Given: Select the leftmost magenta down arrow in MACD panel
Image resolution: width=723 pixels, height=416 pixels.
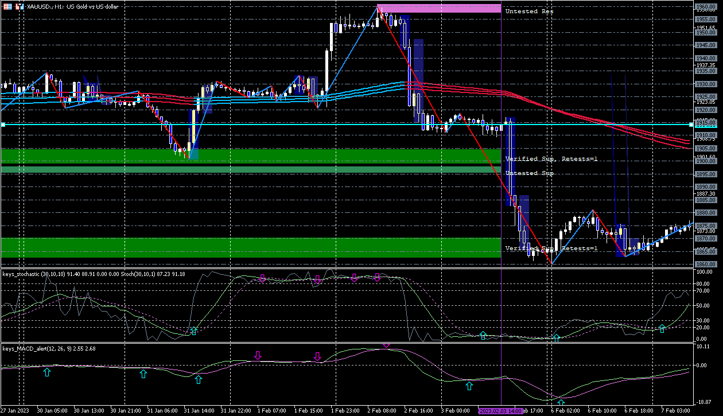Looking at the screenshot, I should pyautogui.click(x=258, y=356).
